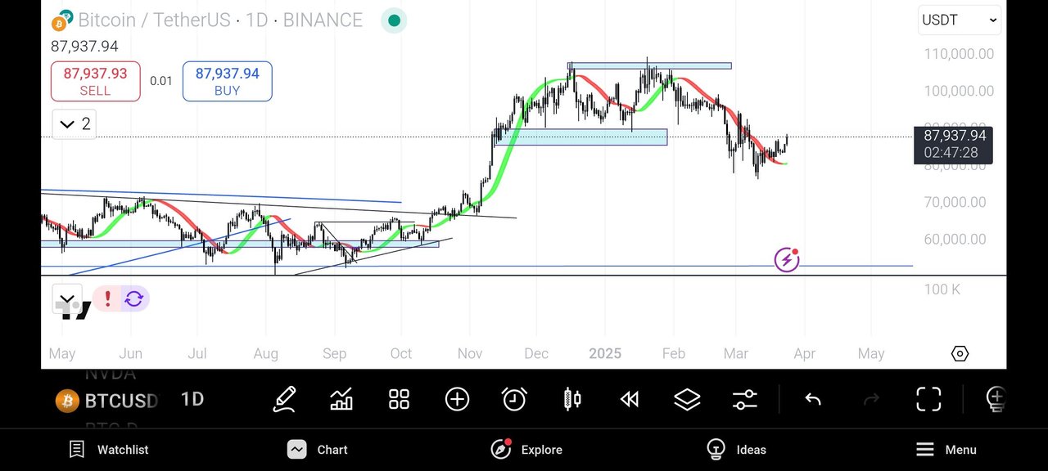
Task: Tap the Aug label on the time axis
Action: pos(266,353)
